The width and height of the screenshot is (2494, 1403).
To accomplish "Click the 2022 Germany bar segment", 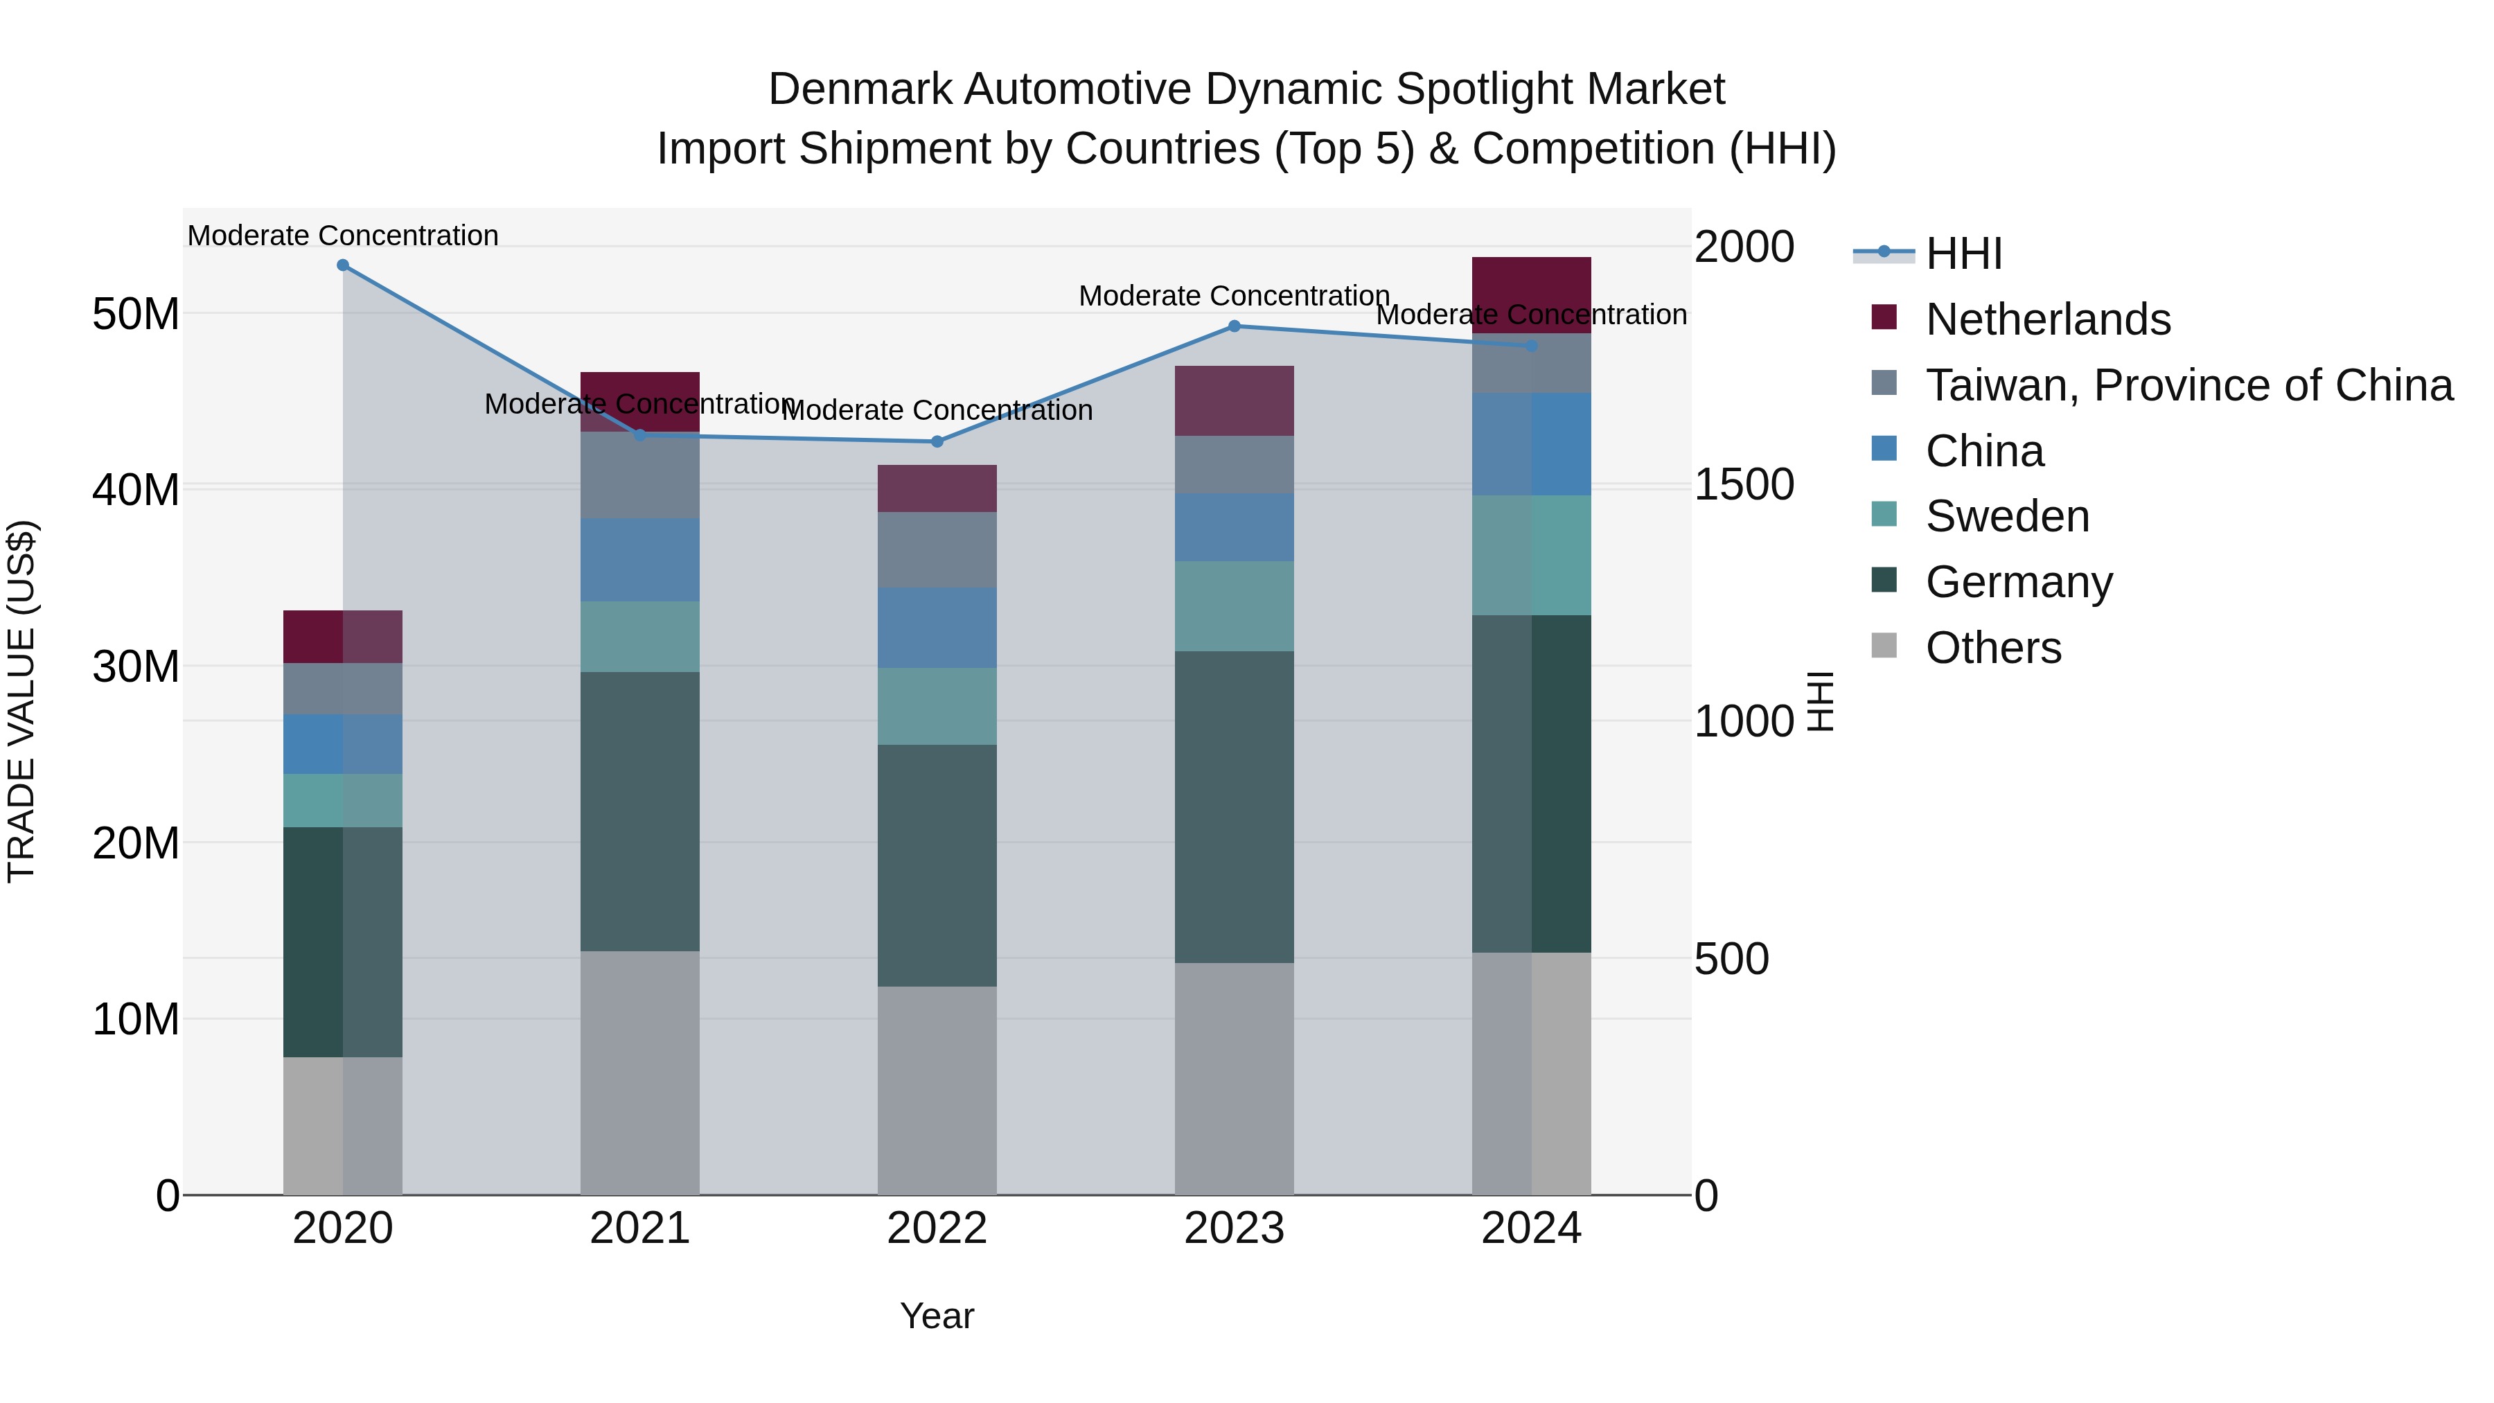I will click(x=937, y=865).
